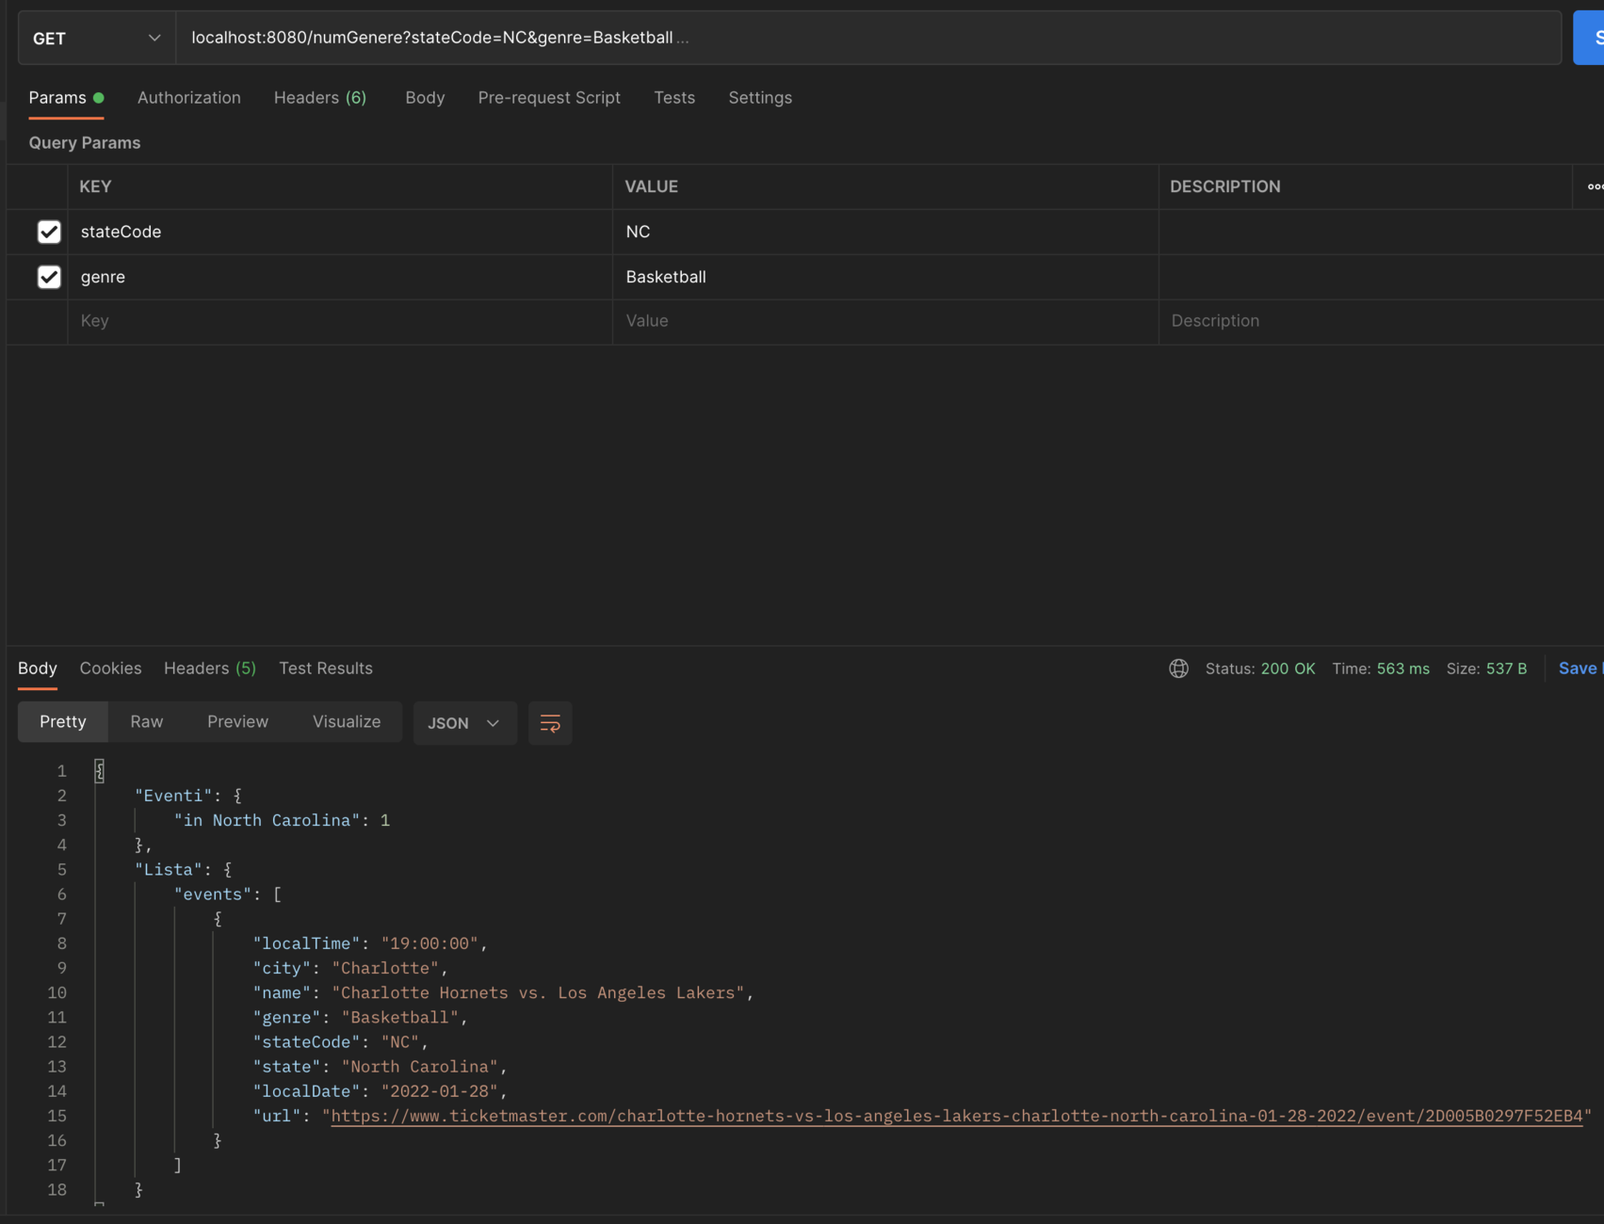1604x1224 pixels.
Task: Open the response Cookies tab
Action: pos(110,668)
